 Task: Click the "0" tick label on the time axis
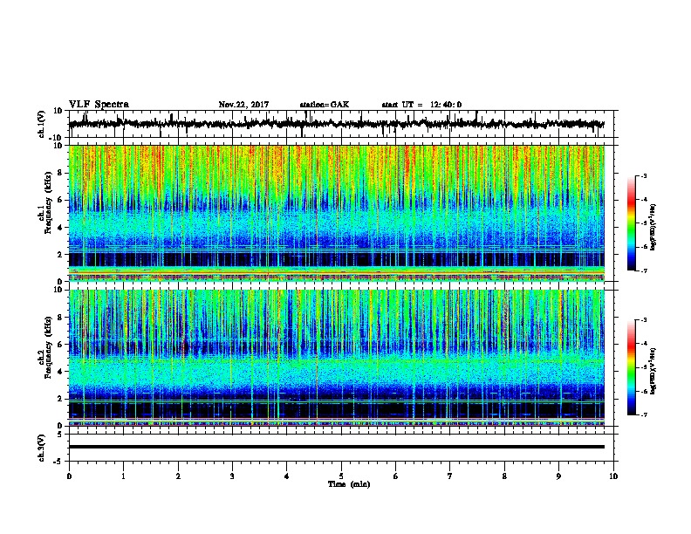coord(69,476)
